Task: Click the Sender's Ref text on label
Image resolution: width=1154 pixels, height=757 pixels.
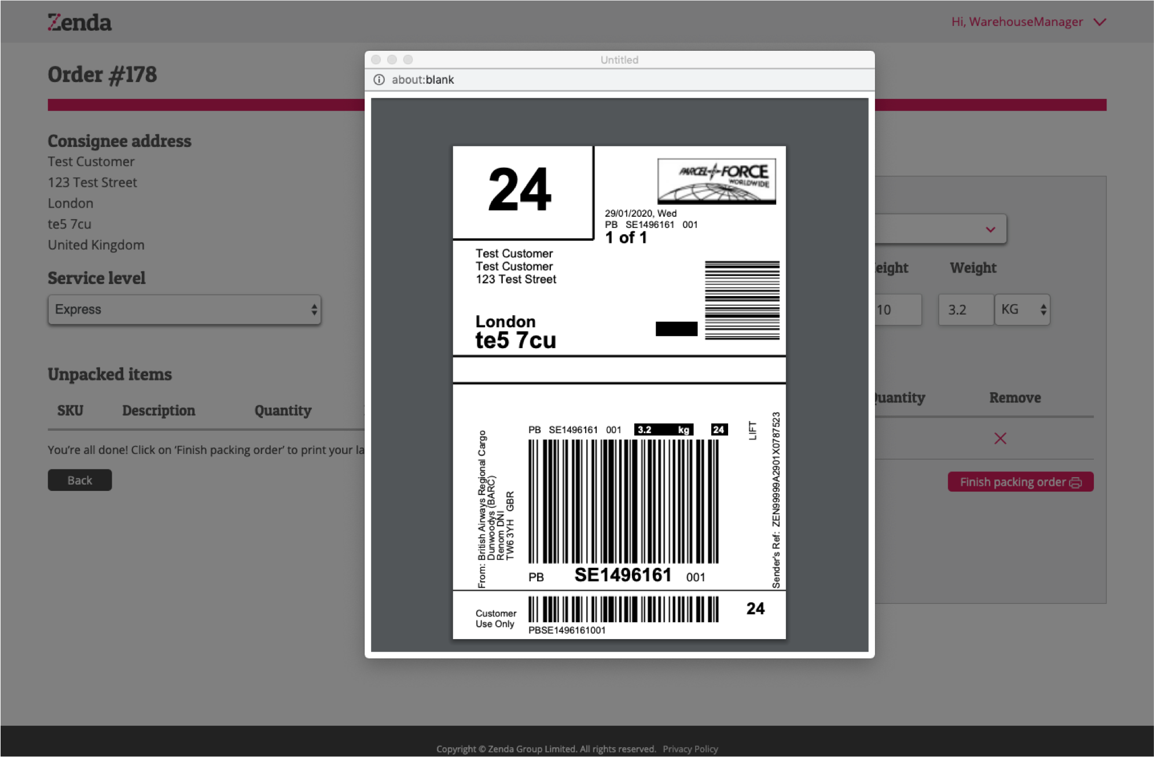Action: [776, 500]
